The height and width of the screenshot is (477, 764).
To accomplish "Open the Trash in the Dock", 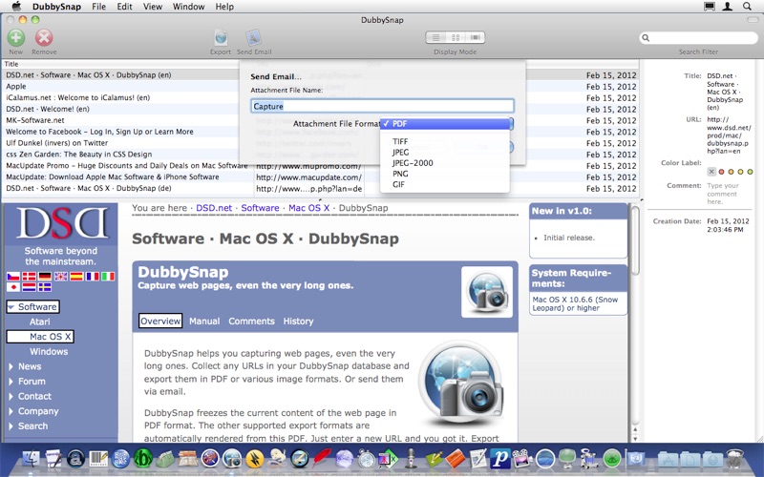I will (734, 459).
